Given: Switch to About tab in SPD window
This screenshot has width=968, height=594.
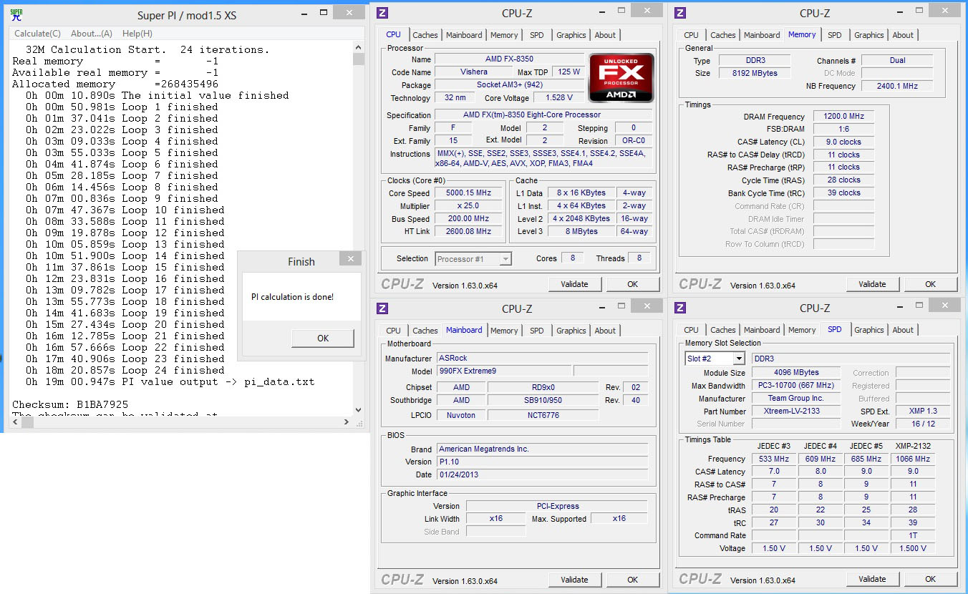Looking at the screenshot, I should (x=903, y=330).
